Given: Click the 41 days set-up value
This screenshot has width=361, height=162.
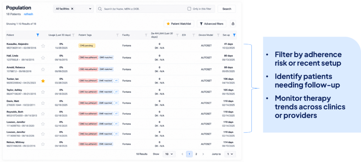Looking at the screenshot, I should click(x=228, y=44).
